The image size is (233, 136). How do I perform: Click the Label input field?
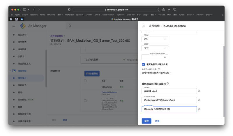[169, 91]
